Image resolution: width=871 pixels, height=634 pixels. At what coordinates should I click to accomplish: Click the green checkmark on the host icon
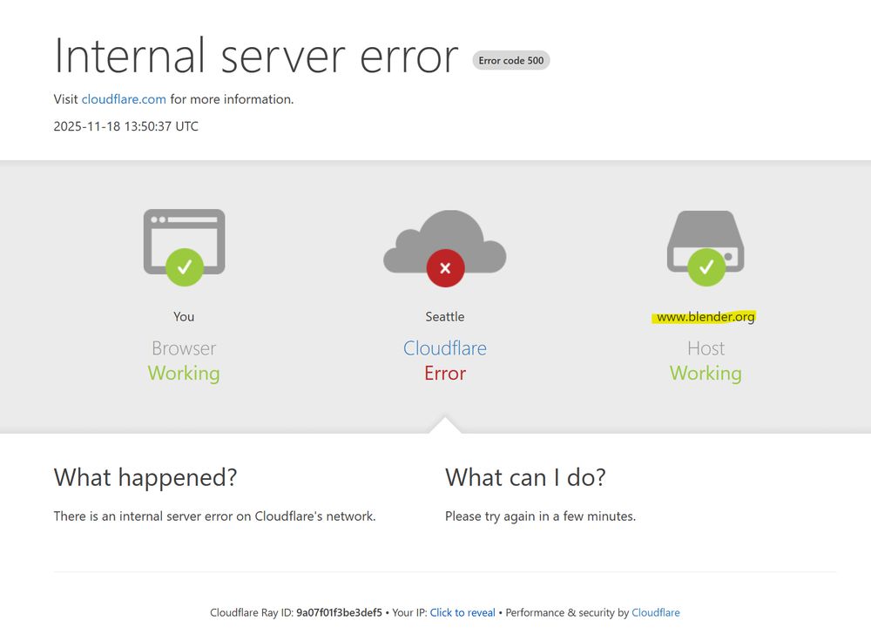[x=706, y=267]
